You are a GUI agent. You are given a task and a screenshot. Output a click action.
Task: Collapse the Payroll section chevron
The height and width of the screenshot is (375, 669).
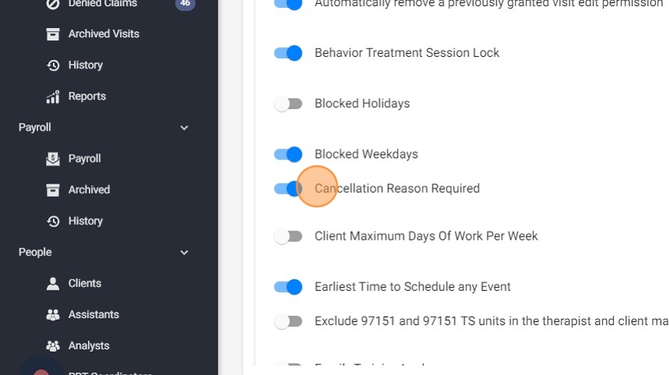[x=184, y=128]
